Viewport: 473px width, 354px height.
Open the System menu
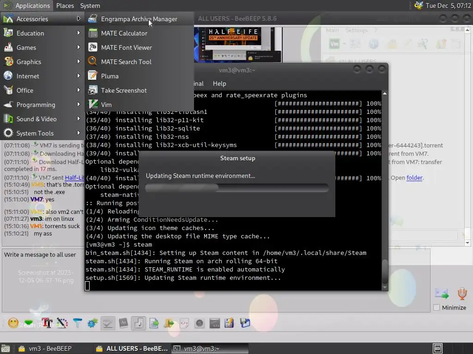coord(90,6)
